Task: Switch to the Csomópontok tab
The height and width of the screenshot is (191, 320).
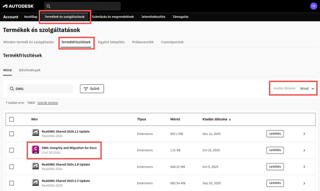Action: tap(172, 42)
